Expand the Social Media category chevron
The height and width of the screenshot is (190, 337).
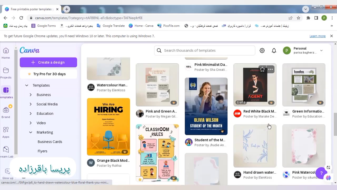(x=31, y=104)
